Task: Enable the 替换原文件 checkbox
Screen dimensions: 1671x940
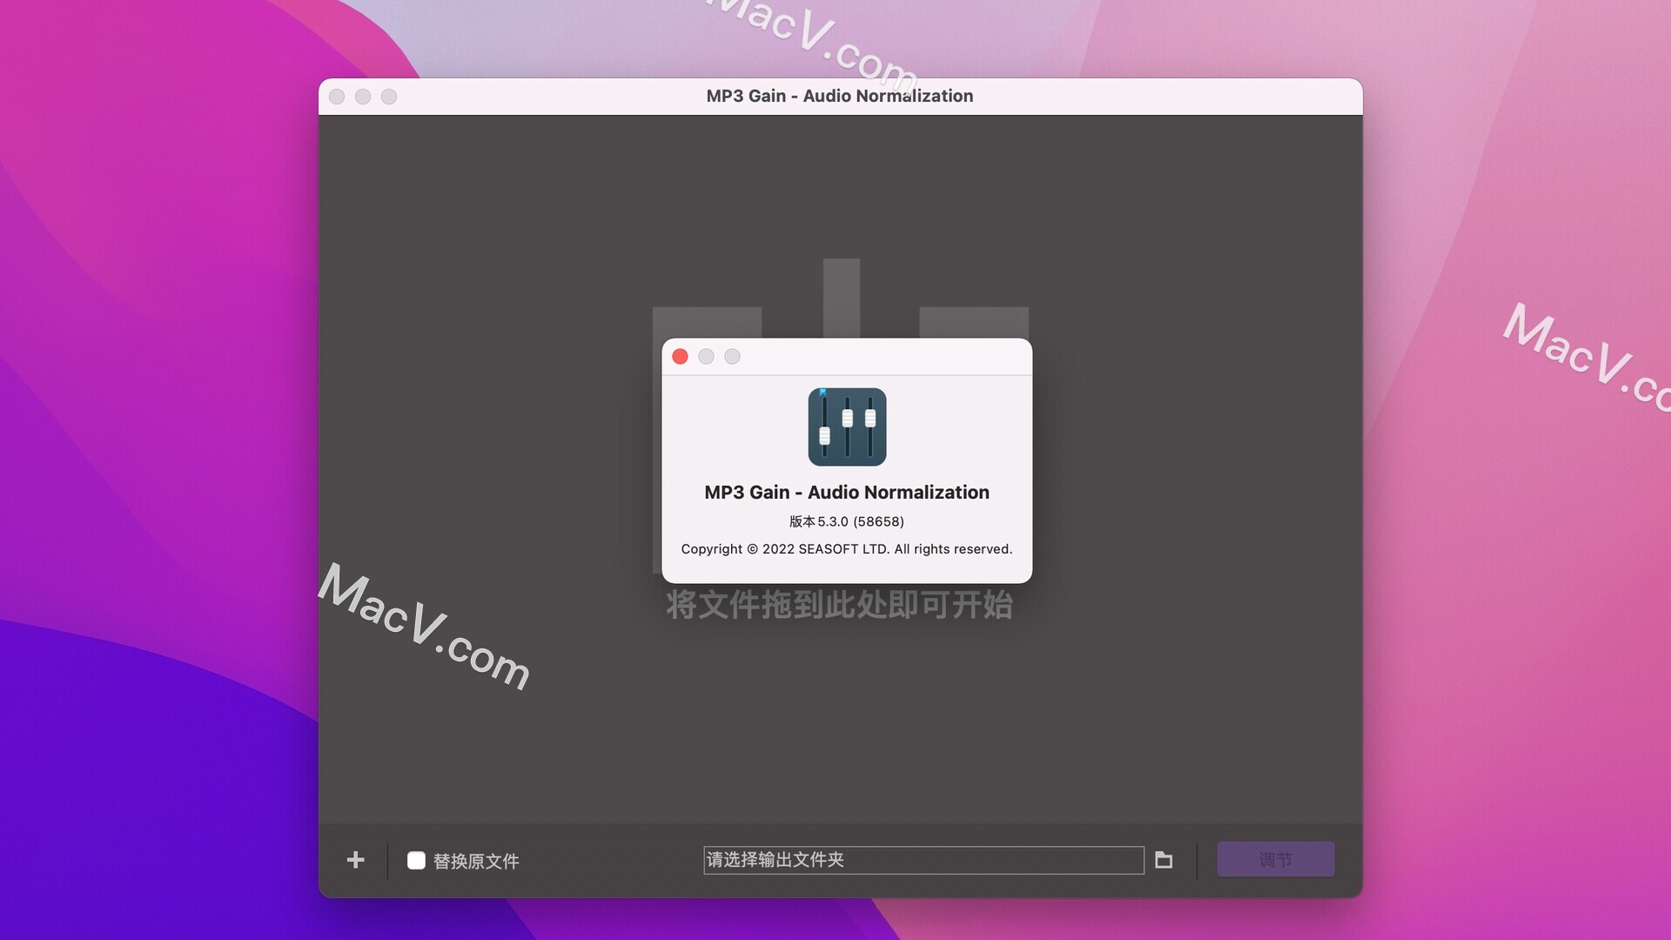Action: point(416,860)
